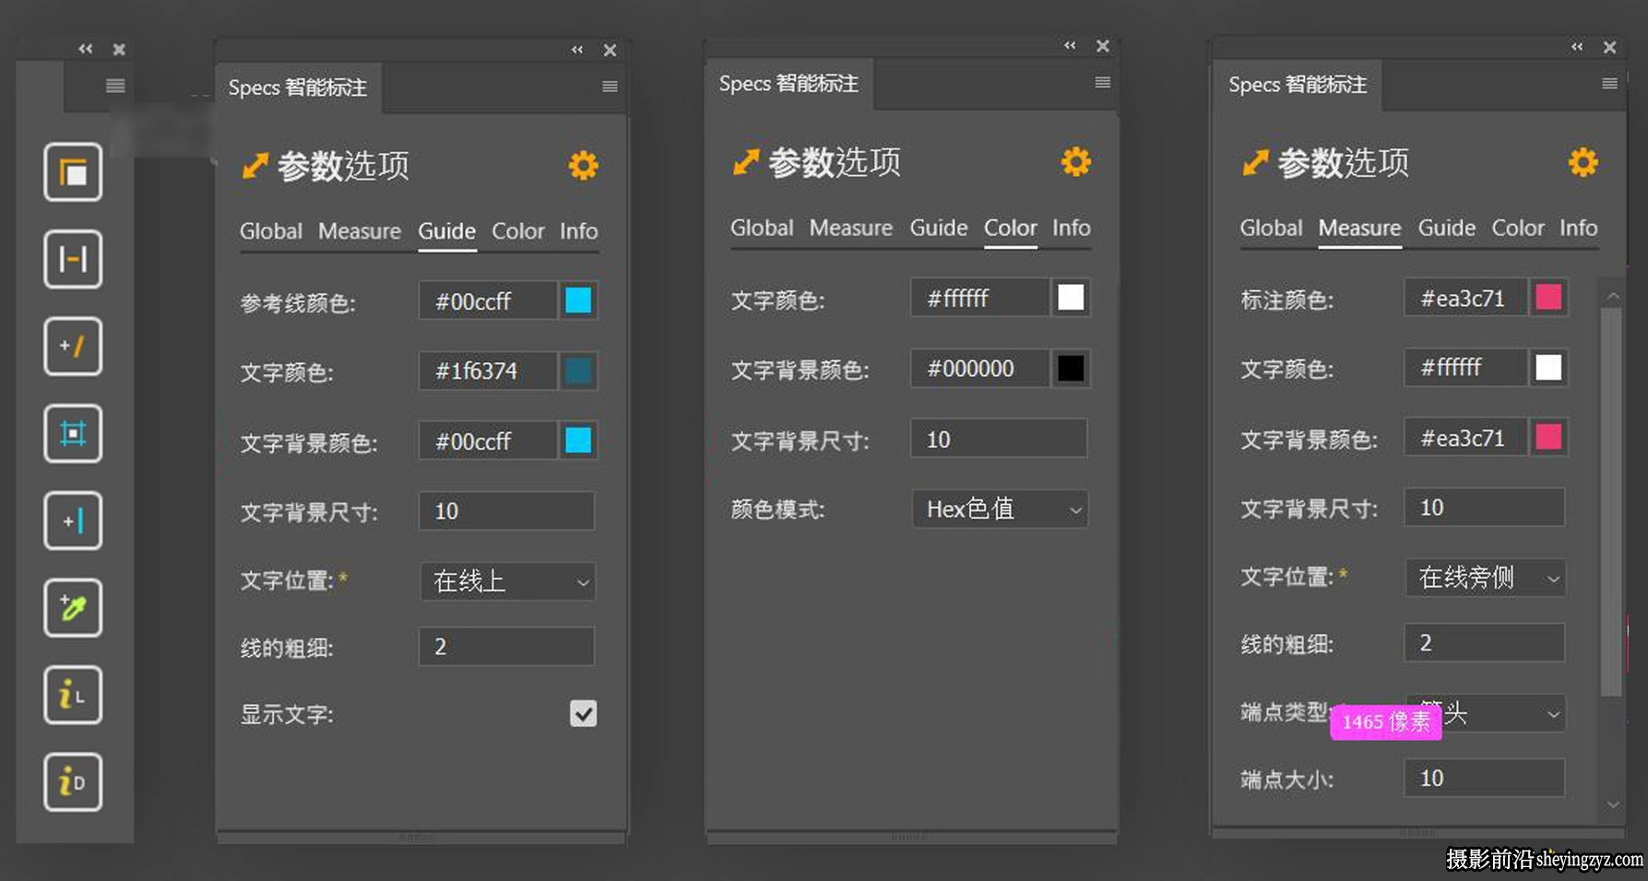Open the 文字位置 dropdown showing 在线旁侧
This screenshot has height=881, width=1648.
tap(1486, 578)
